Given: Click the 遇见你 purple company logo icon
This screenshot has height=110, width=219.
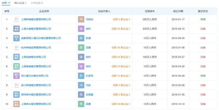Looking at the screenshot, I should coord(17,76).
